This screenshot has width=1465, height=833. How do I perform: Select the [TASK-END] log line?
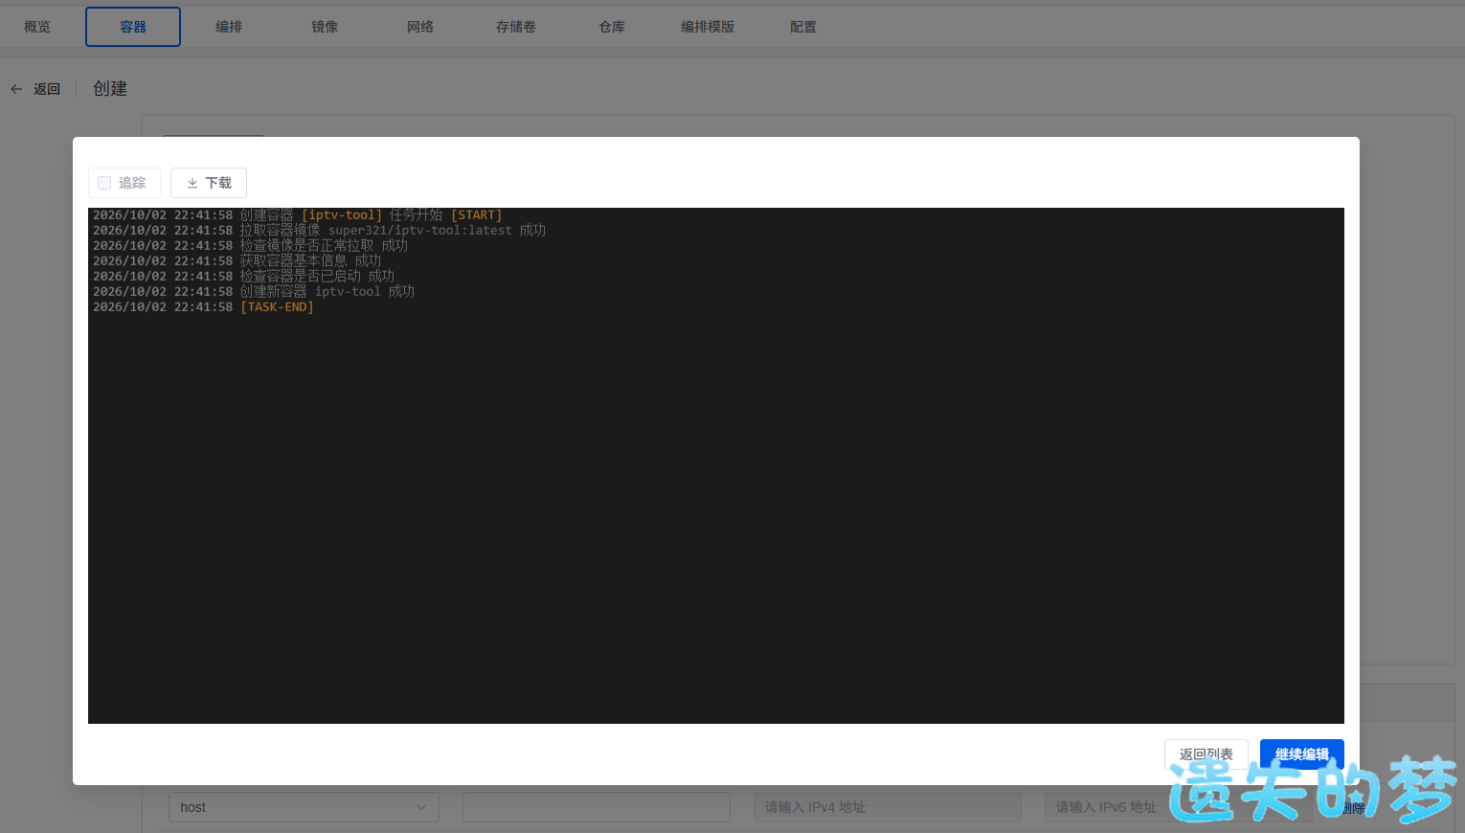203,307
